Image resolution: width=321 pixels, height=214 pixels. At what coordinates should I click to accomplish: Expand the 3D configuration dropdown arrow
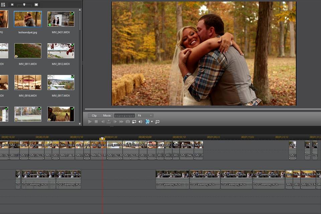point(152,122)
